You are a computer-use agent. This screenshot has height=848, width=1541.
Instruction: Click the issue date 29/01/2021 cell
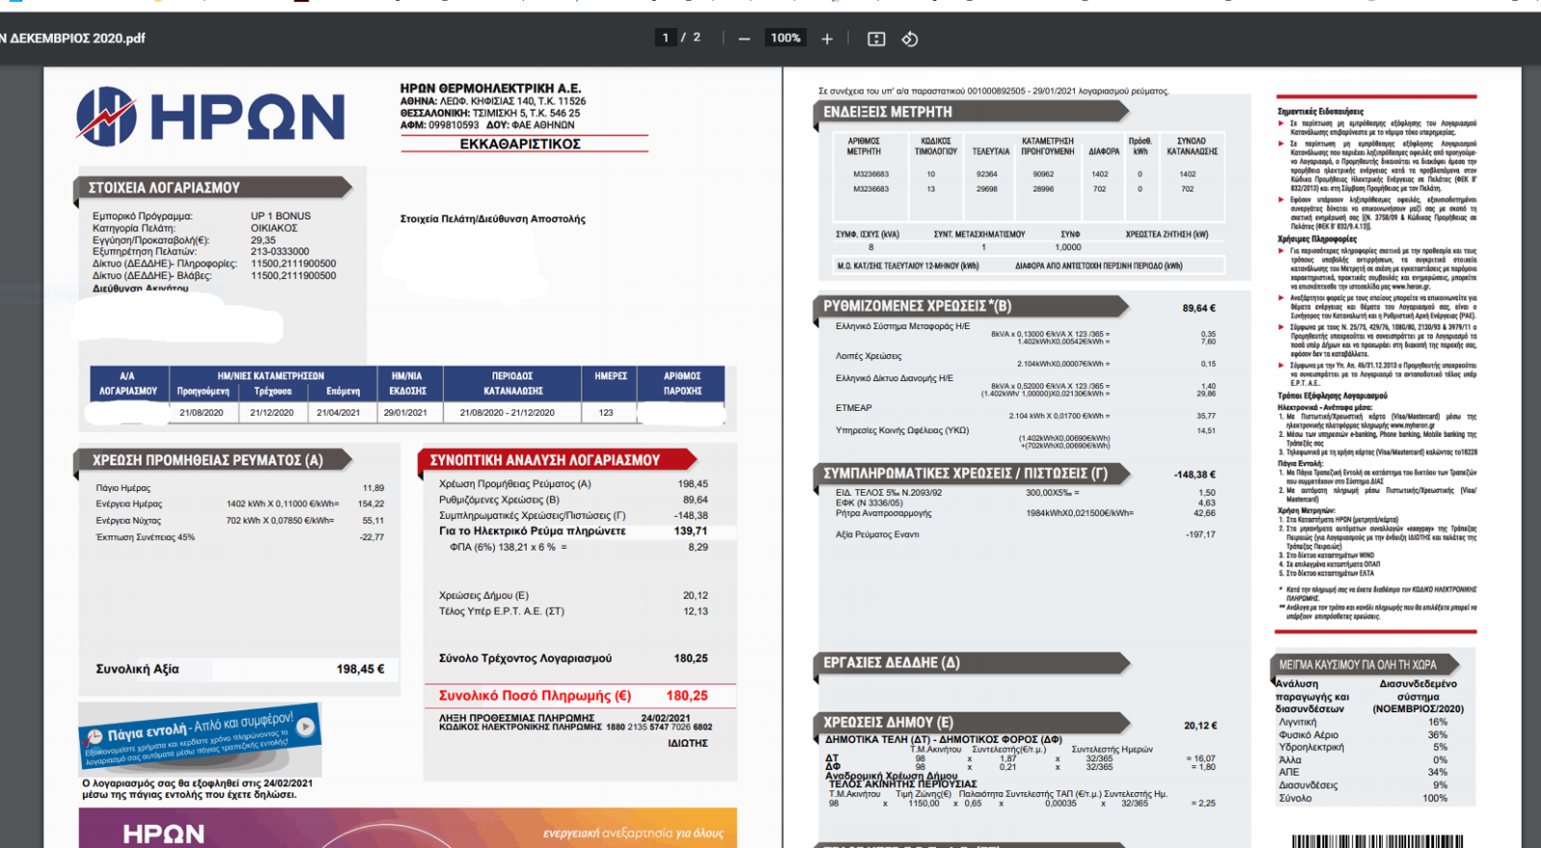point(405,412)
